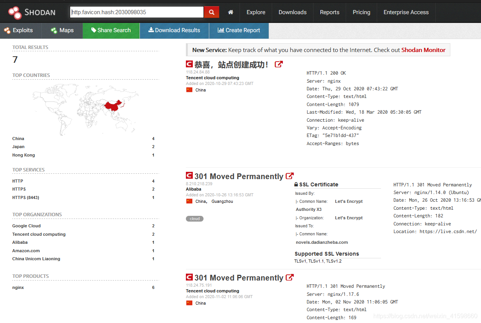Image resolution: width=481 pixels, height=323 pixels.
Task: Open the Exploits tab
Action: (x=18, y=31)
